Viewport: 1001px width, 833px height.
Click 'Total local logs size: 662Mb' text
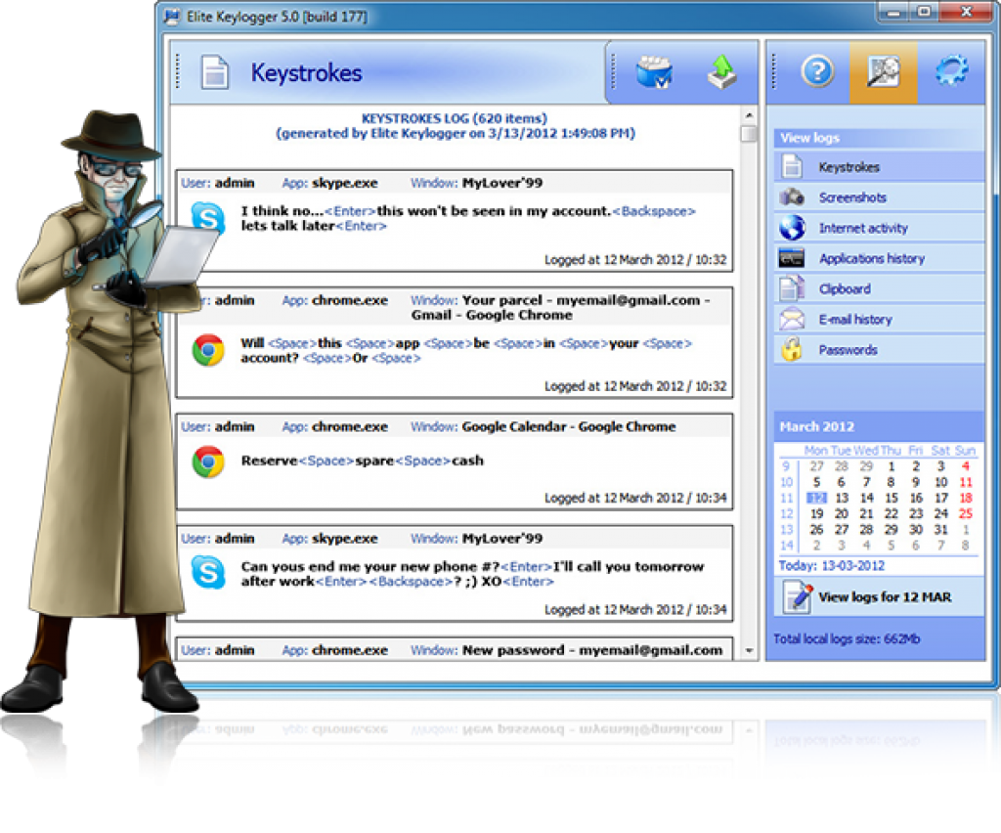click(x=847, y=639)
